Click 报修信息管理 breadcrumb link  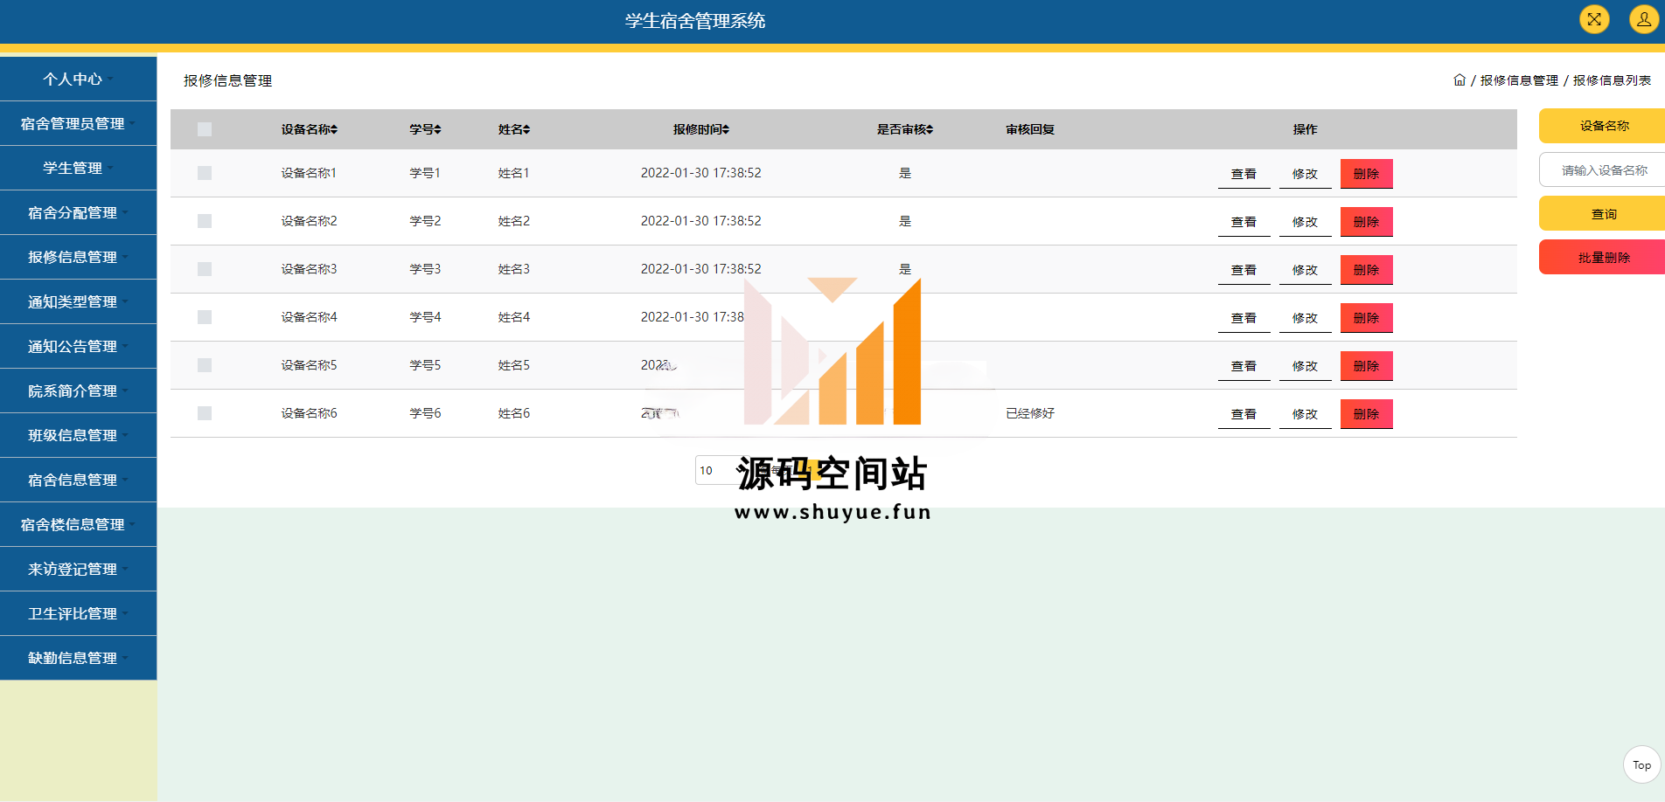(1519, 80)
